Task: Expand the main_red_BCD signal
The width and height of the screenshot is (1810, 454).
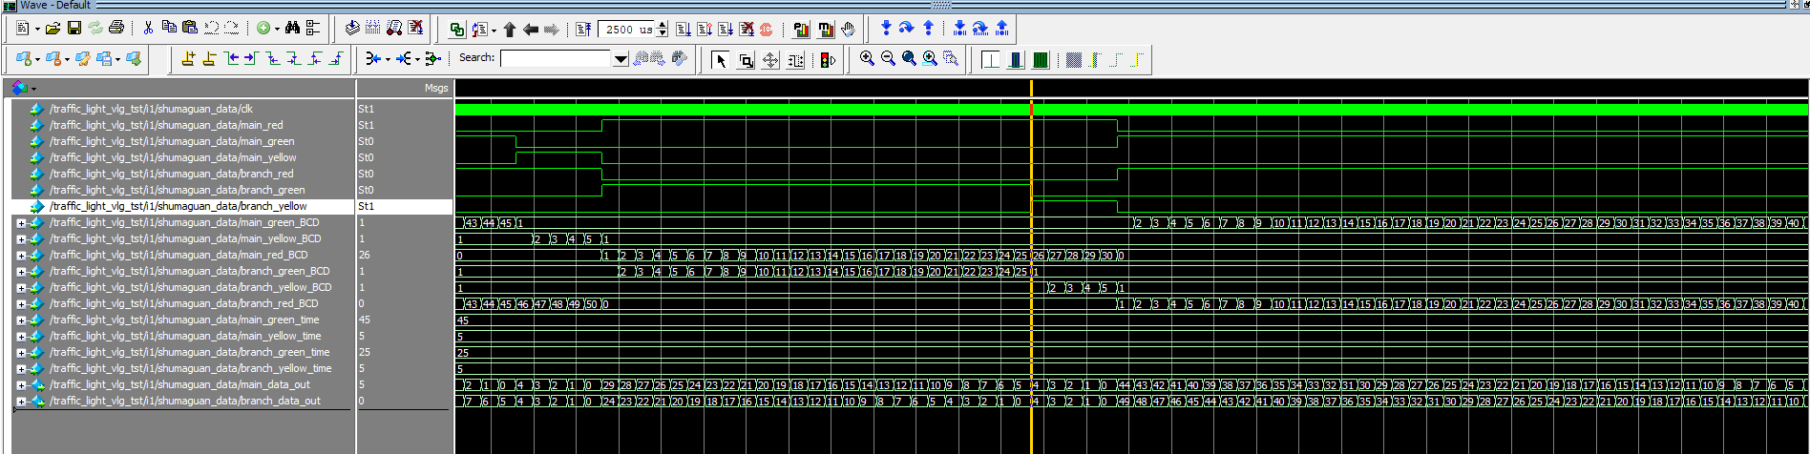Action: tap(21, 255)
